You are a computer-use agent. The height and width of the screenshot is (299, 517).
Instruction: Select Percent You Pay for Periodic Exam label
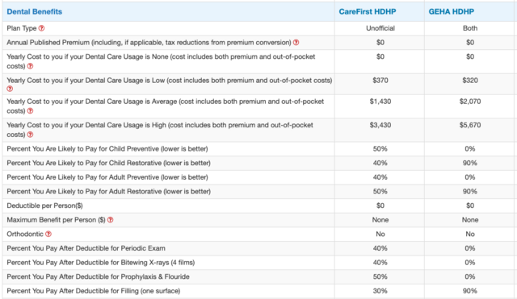[x=86, y=248]
